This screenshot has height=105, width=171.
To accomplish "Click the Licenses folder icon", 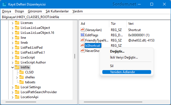I will 17,23.
